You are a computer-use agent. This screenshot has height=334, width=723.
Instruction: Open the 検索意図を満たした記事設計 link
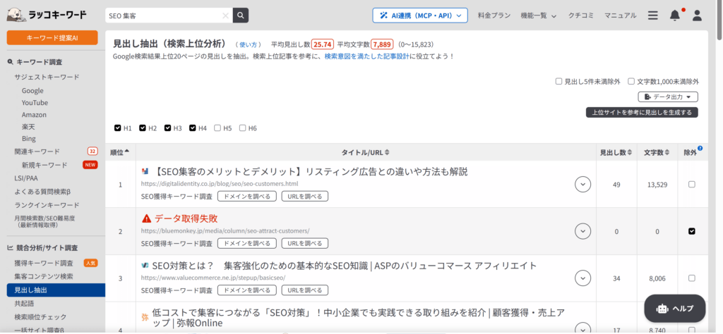(x=366, y=56)
